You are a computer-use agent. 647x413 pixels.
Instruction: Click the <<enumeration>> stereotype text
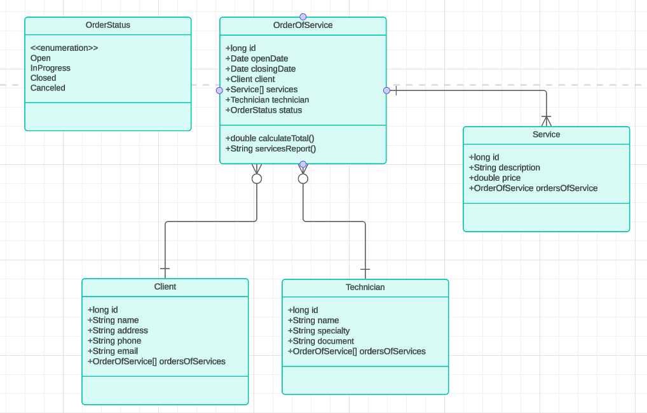64,48
